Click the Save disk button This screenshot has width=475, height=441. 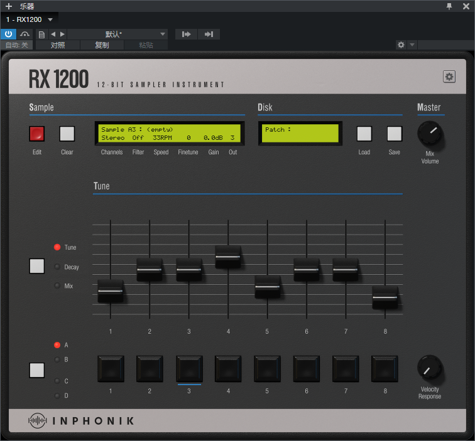tap(395, 134)
